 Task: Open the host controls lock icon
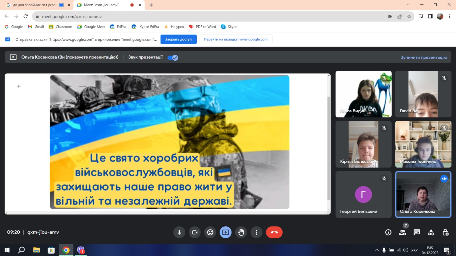(445, 232)
